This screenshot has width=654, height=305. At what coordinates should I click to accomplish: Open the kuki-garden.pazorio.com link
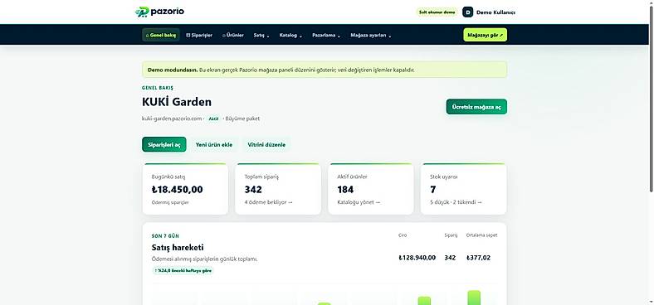172,119
